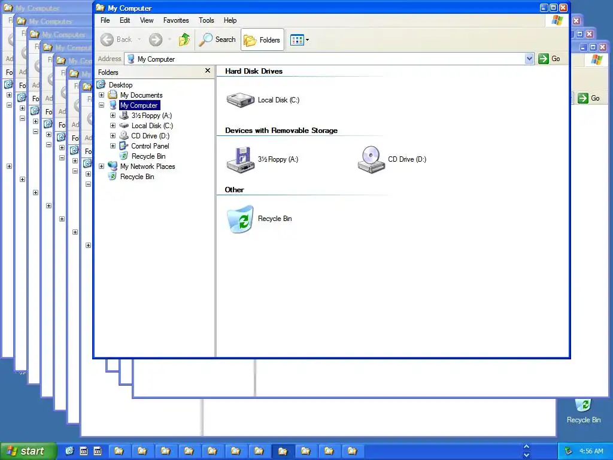613x460 pixels.
Task: Close the Folders pane
Action: (208, 71)
